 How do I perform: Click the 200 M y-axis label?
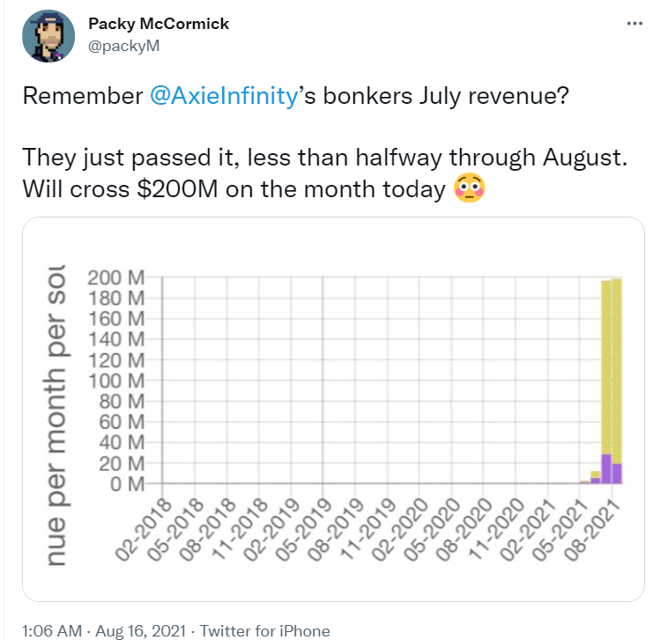click(115, 278)
